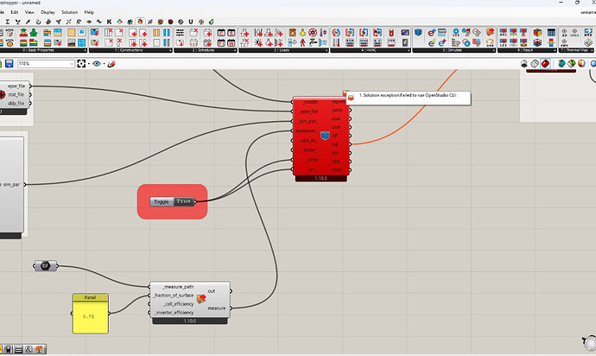Toggle preview selected objects only (teal icon)

tap(561, 64)
